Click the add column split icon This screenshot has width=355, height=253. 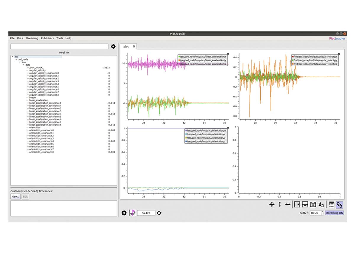[297, 204]
